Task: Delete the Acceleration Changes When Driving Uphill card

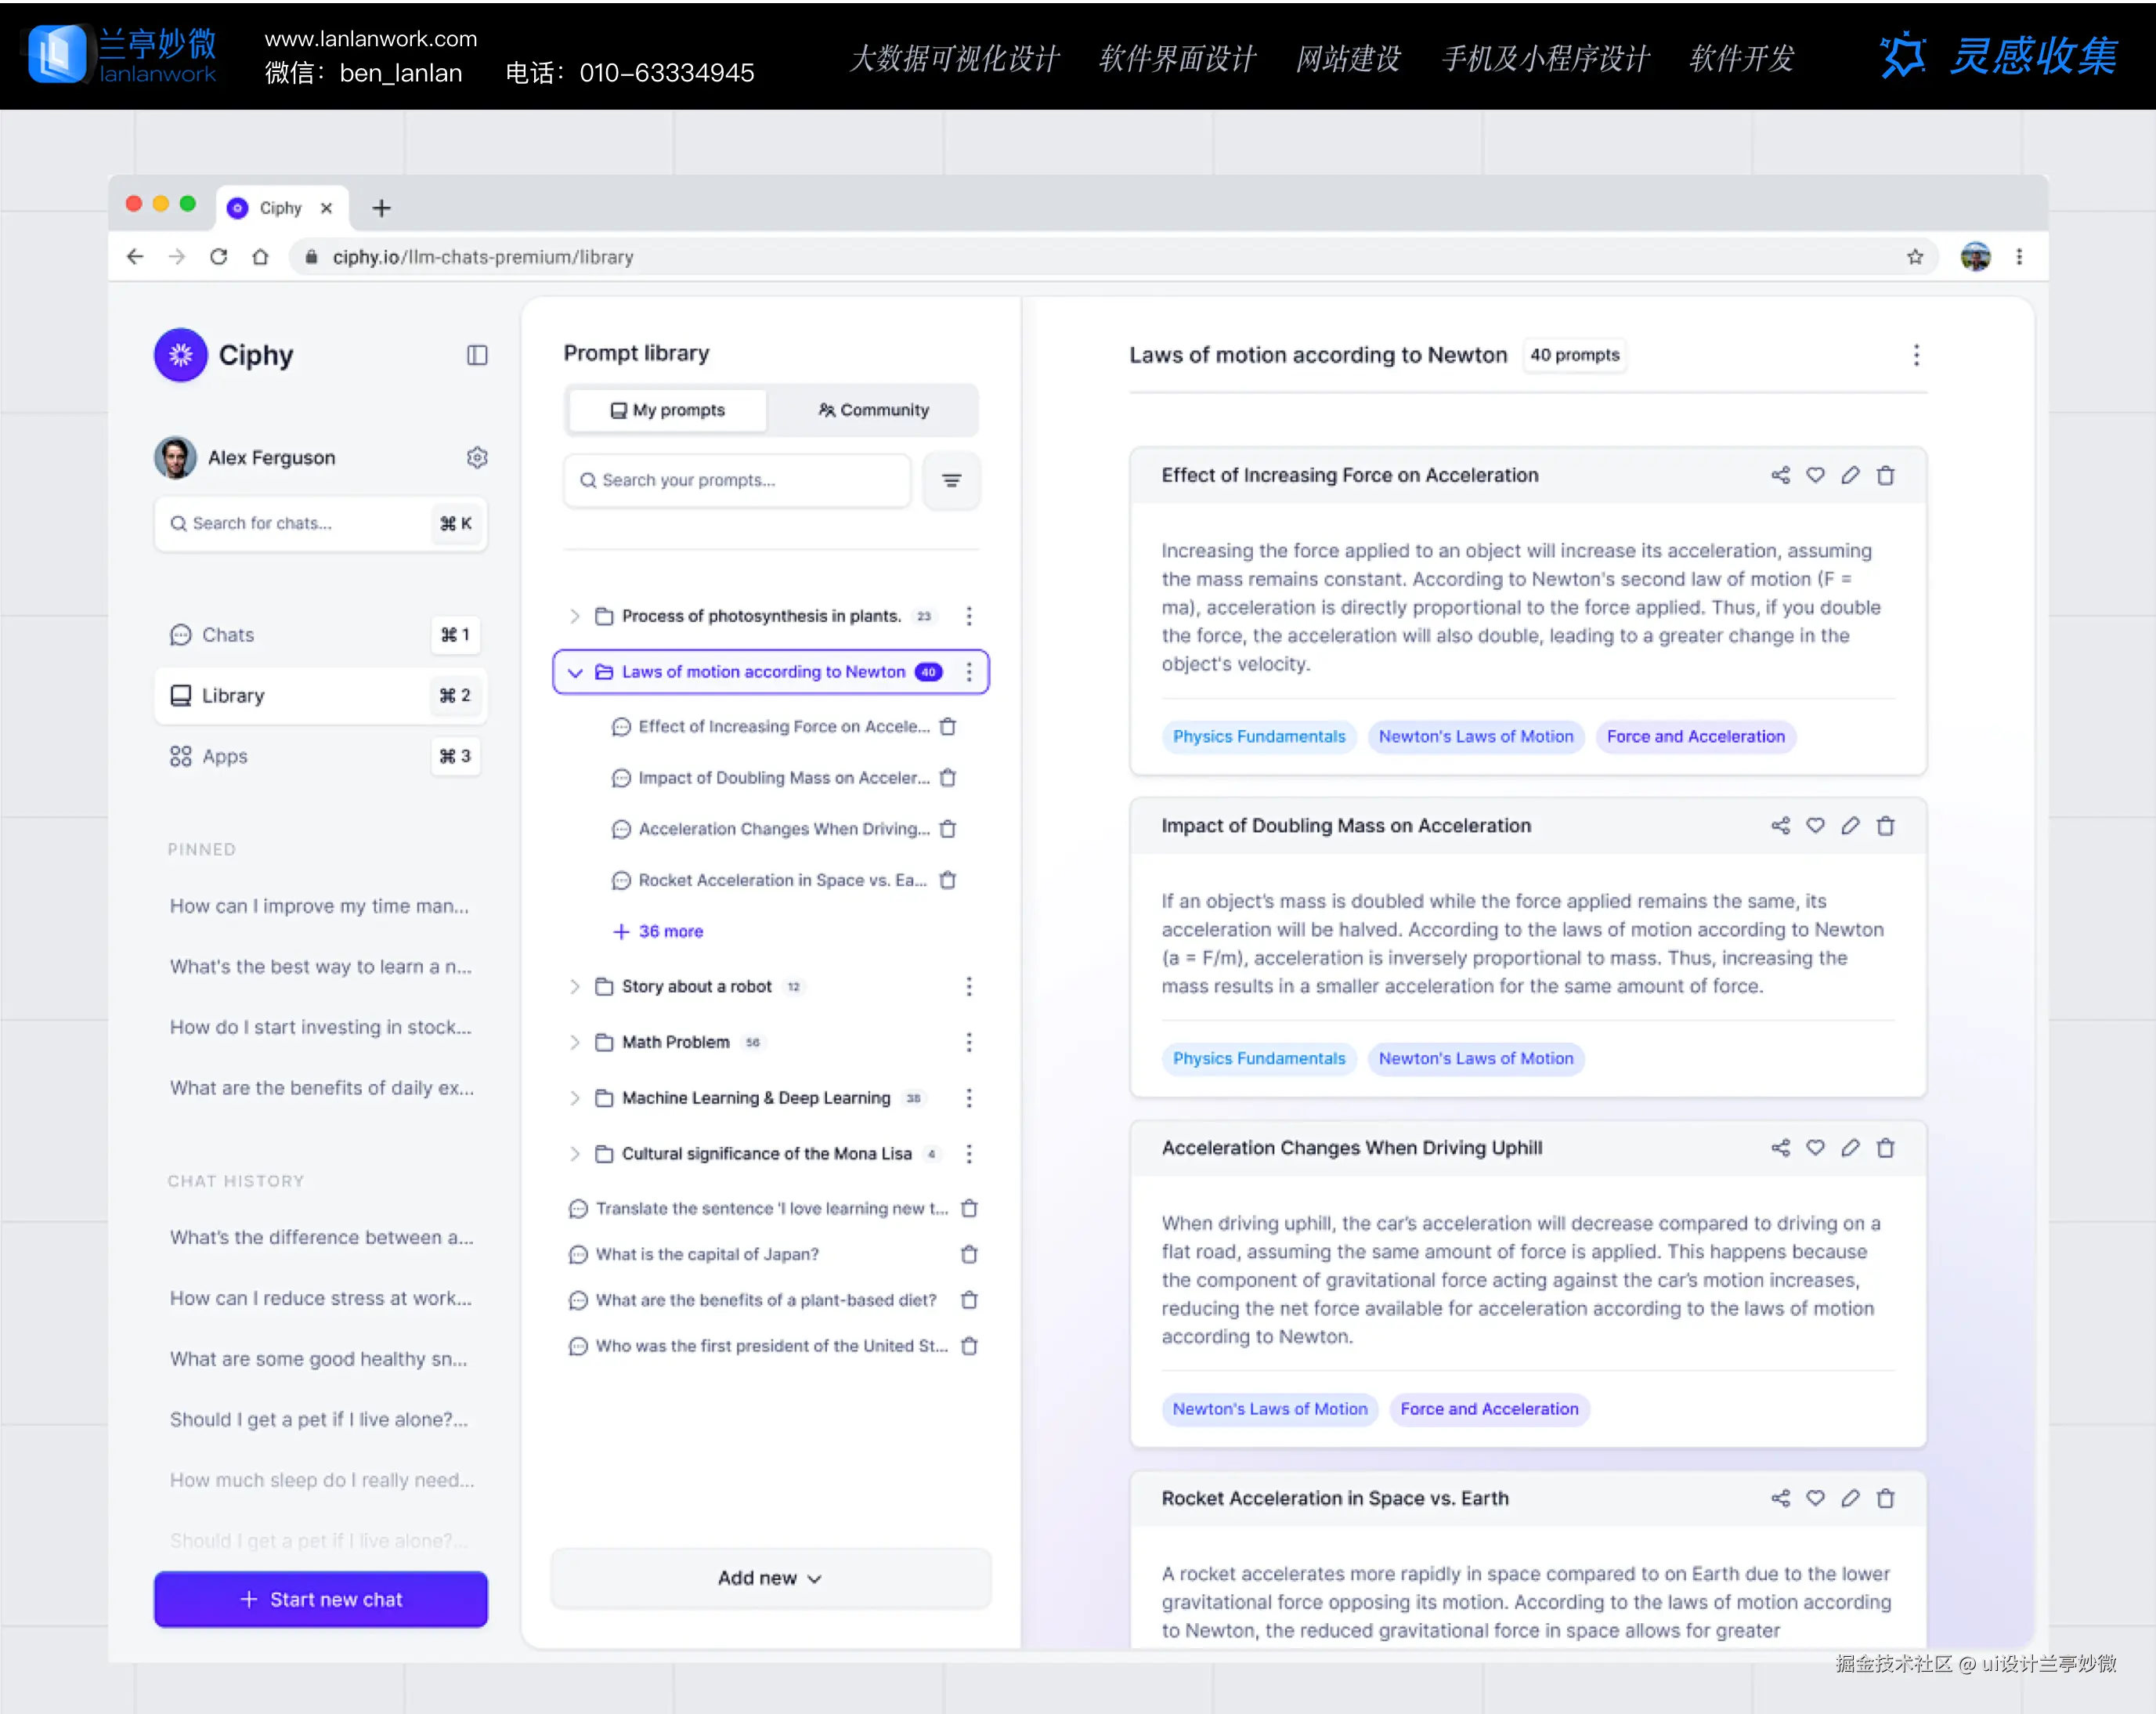Action: (1885, 1147)
